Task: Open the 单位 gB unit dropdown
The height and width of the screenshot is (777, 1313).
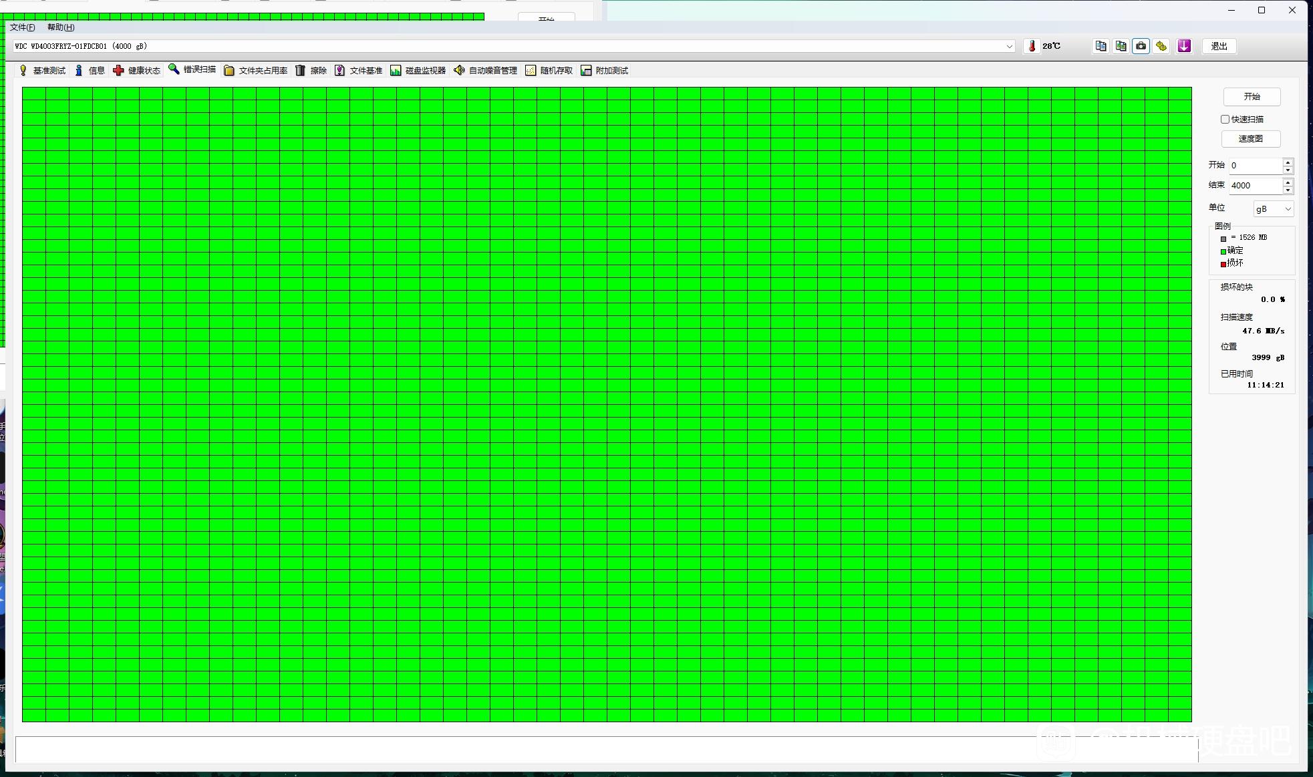Action: (1273, 209)
